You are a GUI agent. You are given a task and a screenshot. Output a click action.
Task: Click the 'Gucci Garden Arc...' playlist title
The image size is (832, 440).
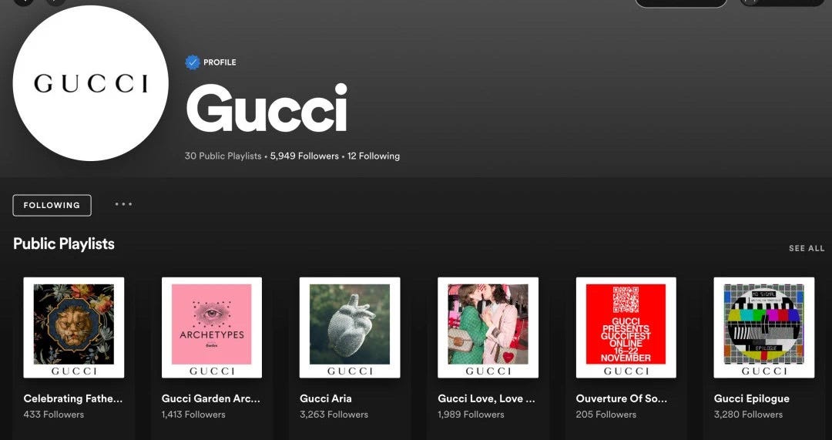click(x=210, y=398)
